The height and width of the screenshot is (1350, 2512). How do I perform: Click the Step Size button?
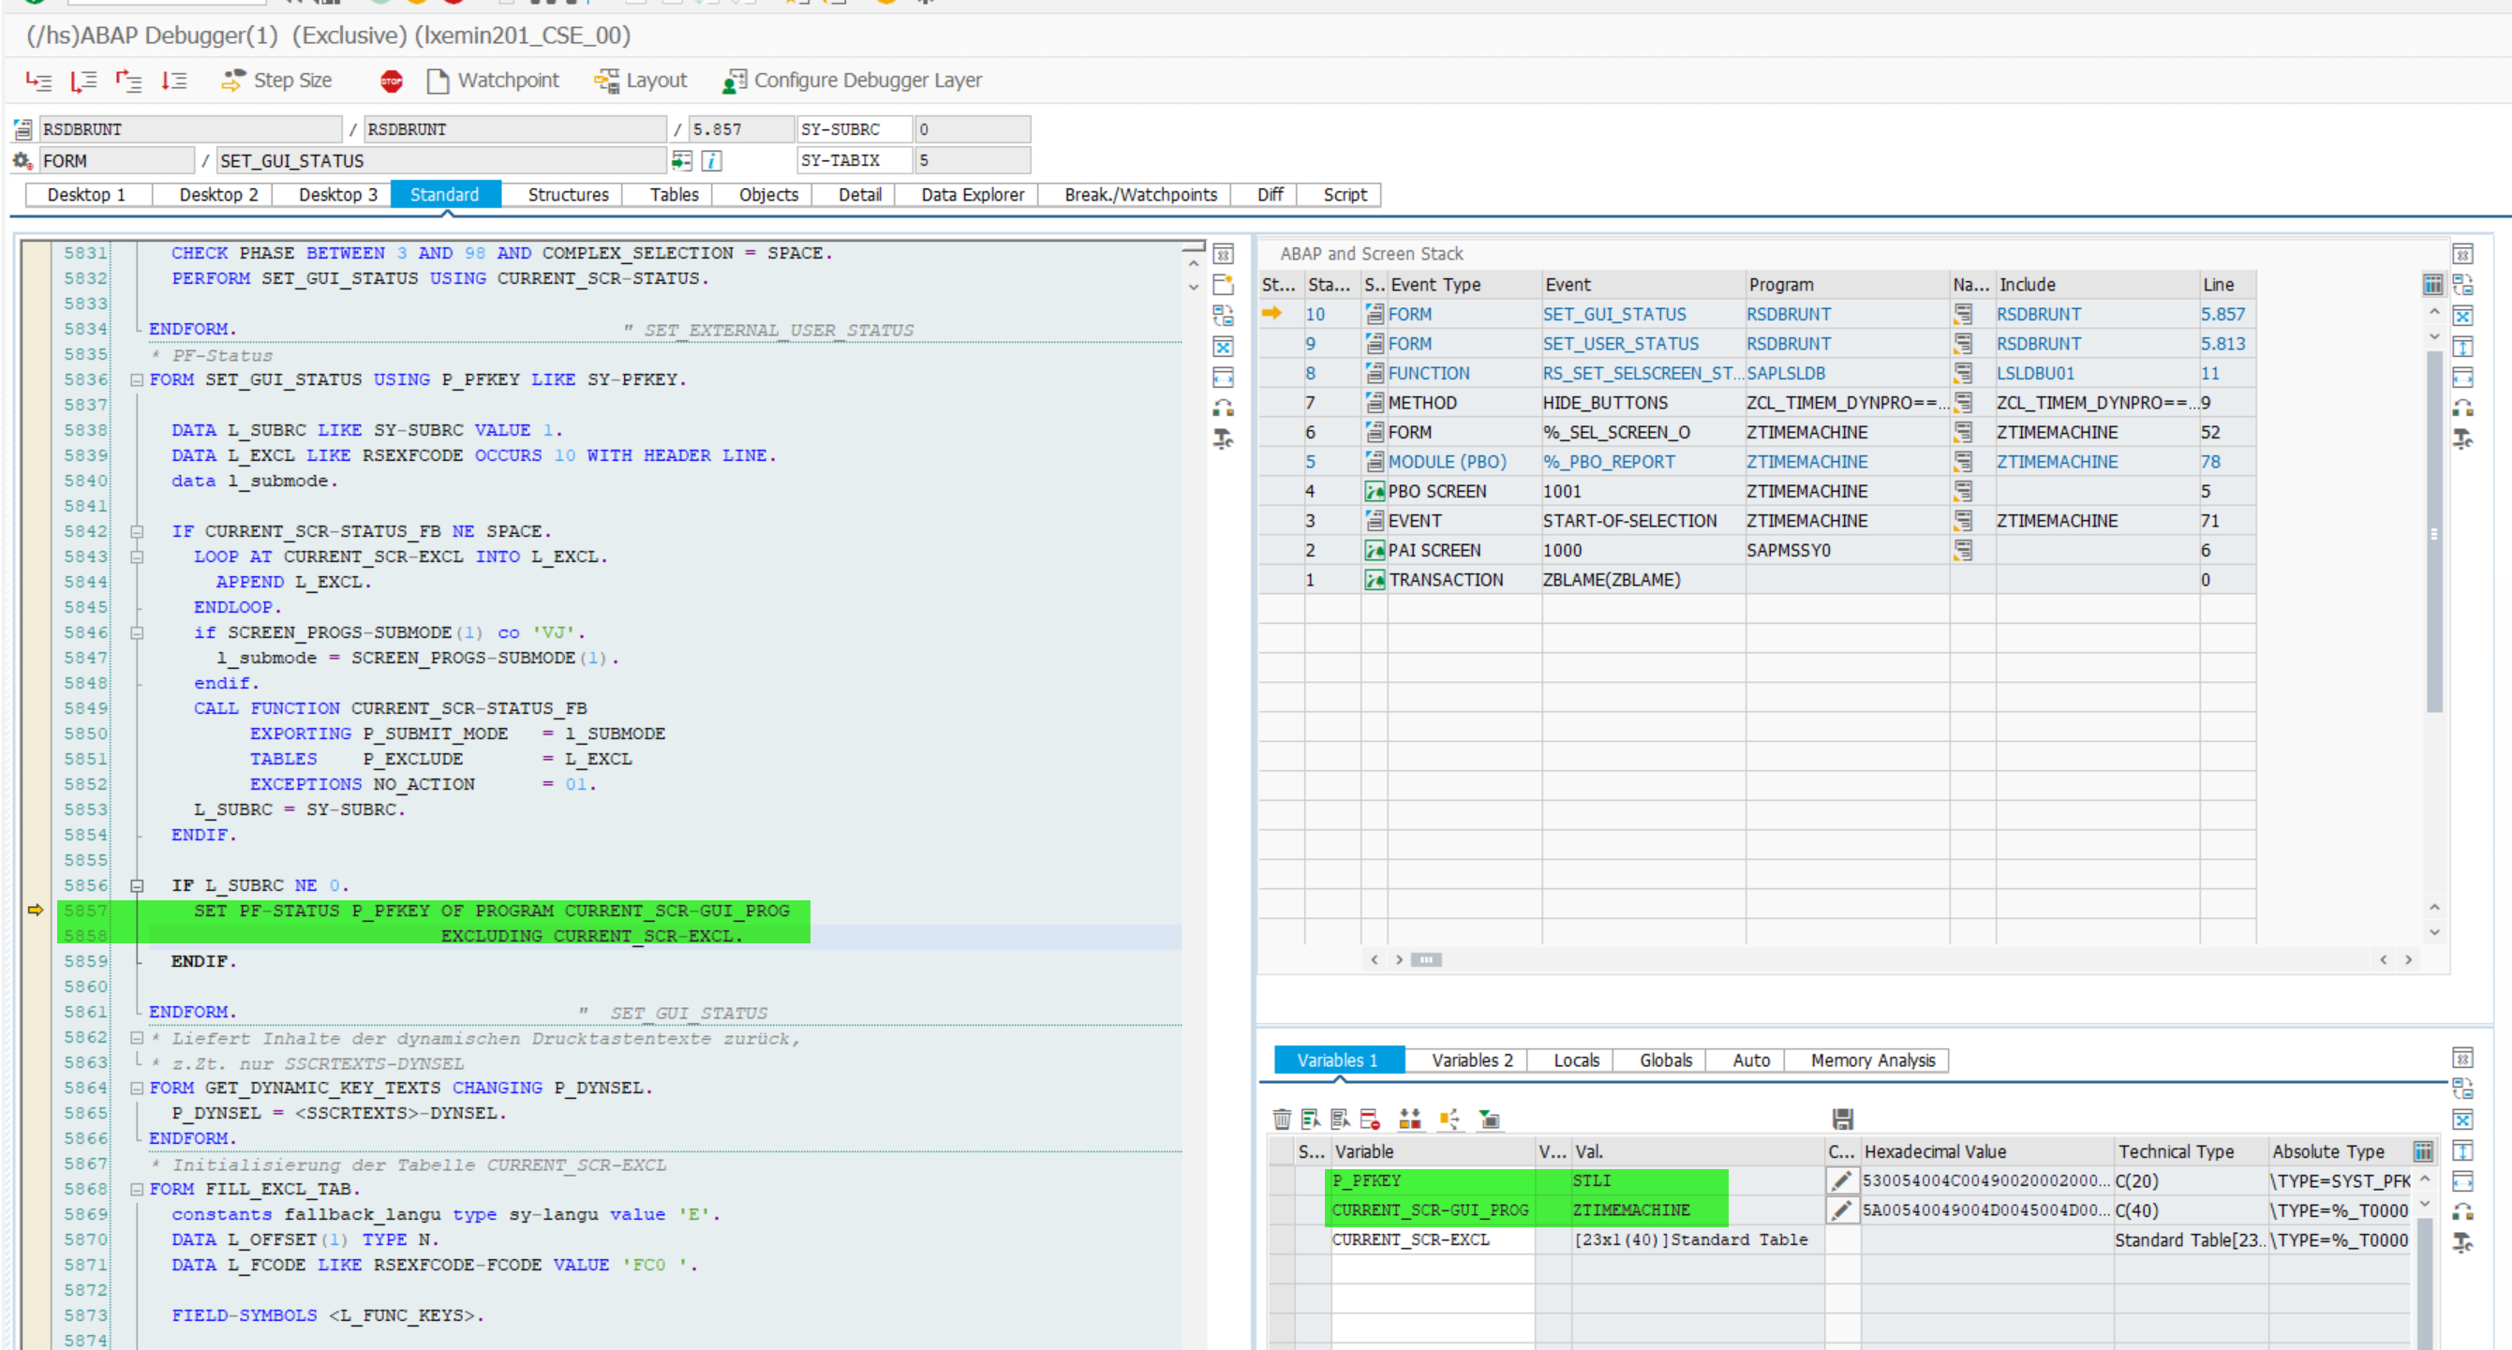click(x=277, y=81)
